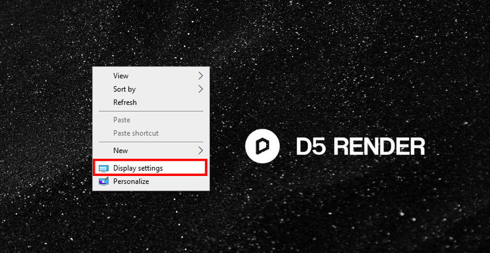The width and height of the screenshot is (490, 253).
Task: Select Sort by in the context menu
Action: click(x=124, y=89)
